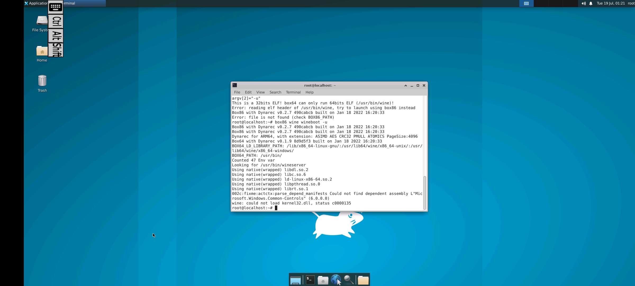This screenshot has height=286, width=635.
Task: Maximize the terminal window
Action: pos(418,85)
